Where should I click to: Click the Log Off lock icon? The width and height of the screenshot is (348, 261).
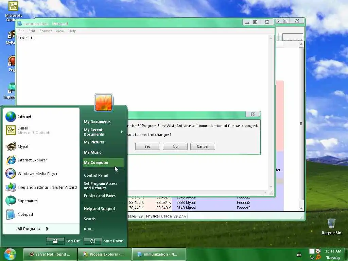click(x=55, y=241)
